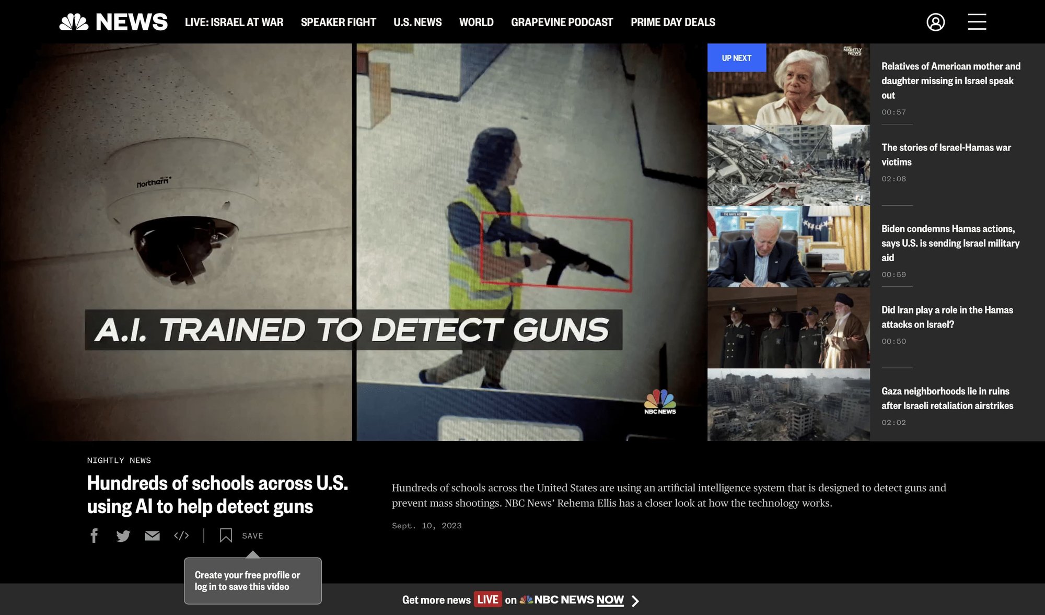Image resolution: width=1045 pixels, height=615 pixels.
Task: Open the UP NEXT video panel
Action: click(x=737, y=57)
